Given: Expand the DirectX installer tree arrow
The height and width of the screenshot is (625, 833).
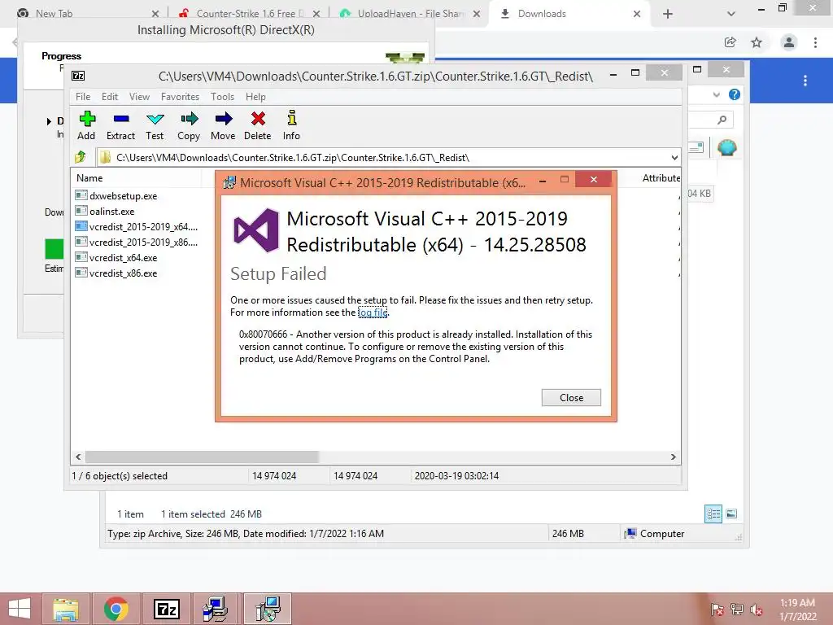Looking at the screenshot, I should pyautogui.click(x=49, y=121).
